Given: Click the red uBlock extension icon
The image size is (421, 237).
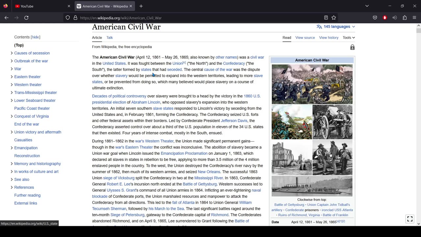Looking at the screenshot, I should coord(385,18).
